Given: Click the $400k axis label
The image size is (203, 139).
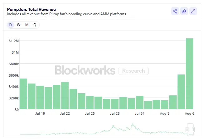Looking at the screenshot, I should click(14, 87).
